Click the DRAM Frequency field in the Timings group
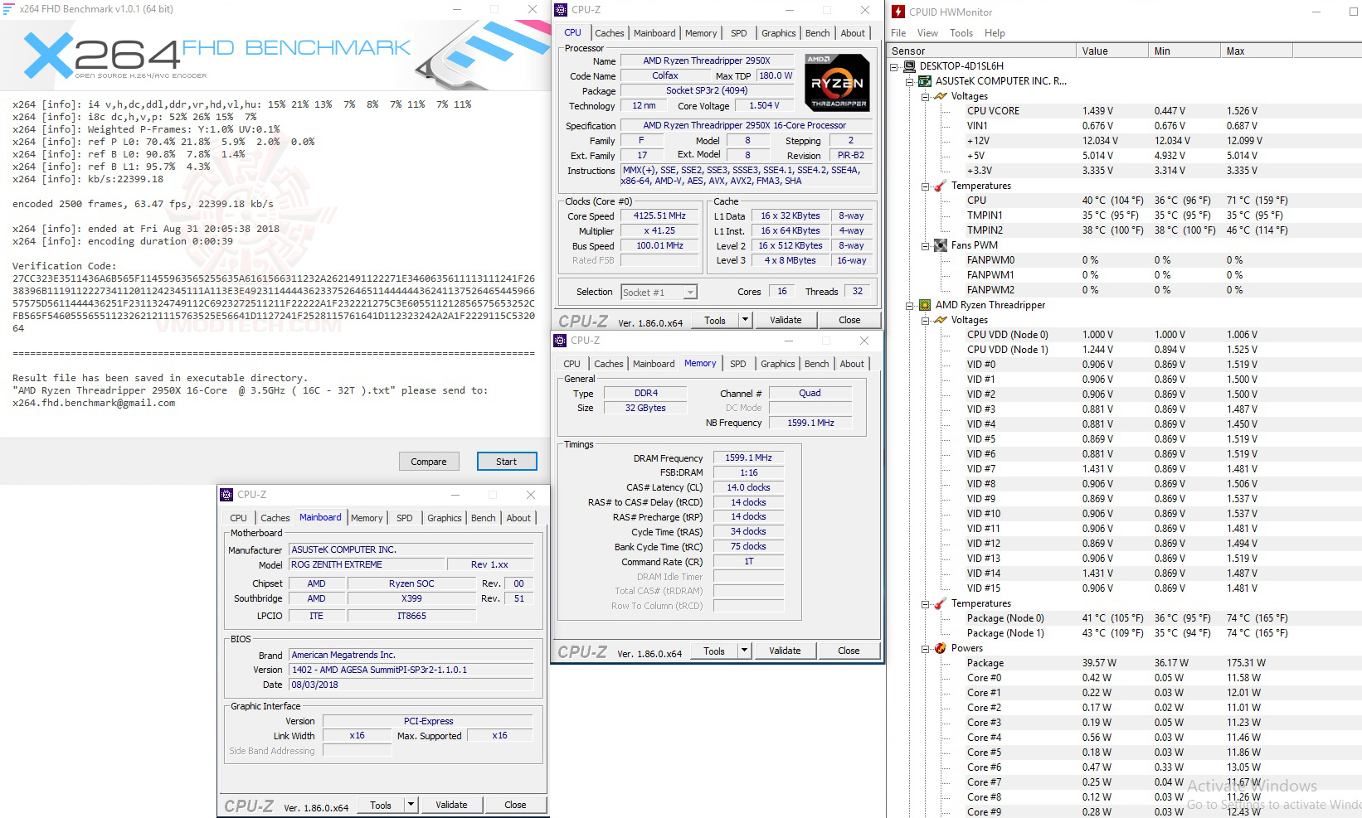 tap(748, 457)
